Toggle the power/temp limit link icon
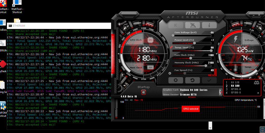Image resolution: width=265 pixels, height=133 pixels. coord(171,47)
